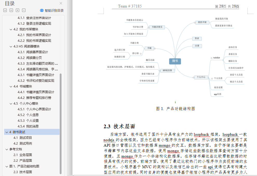Viewport: 257px width, 176px height.
Task: Open 4.3.2 阅读器分页 entry
Action: coord(30,58)
